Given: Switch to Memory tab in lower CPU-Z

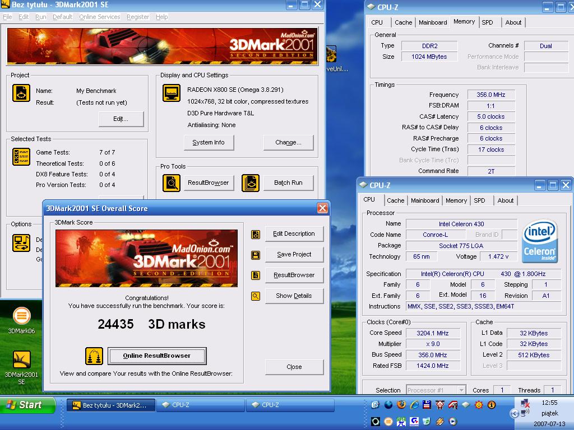Looking at the screenshot, I should 456,200.
